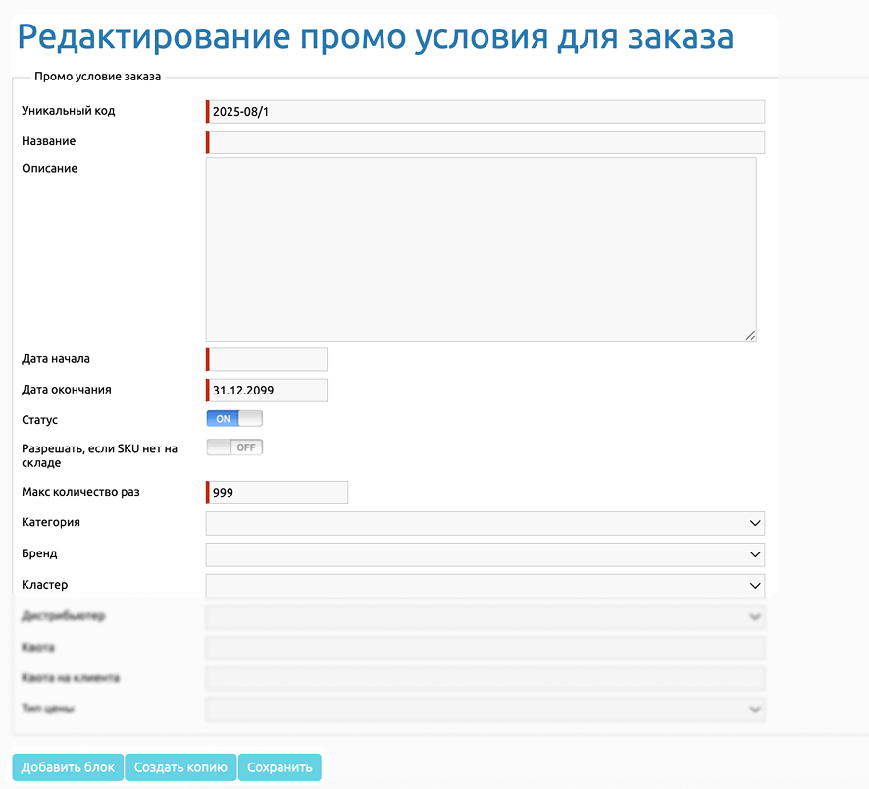This screenshot has width=869, height=789.
Task: Grab the Описание textarea resize handle
Action: (750, 335)
